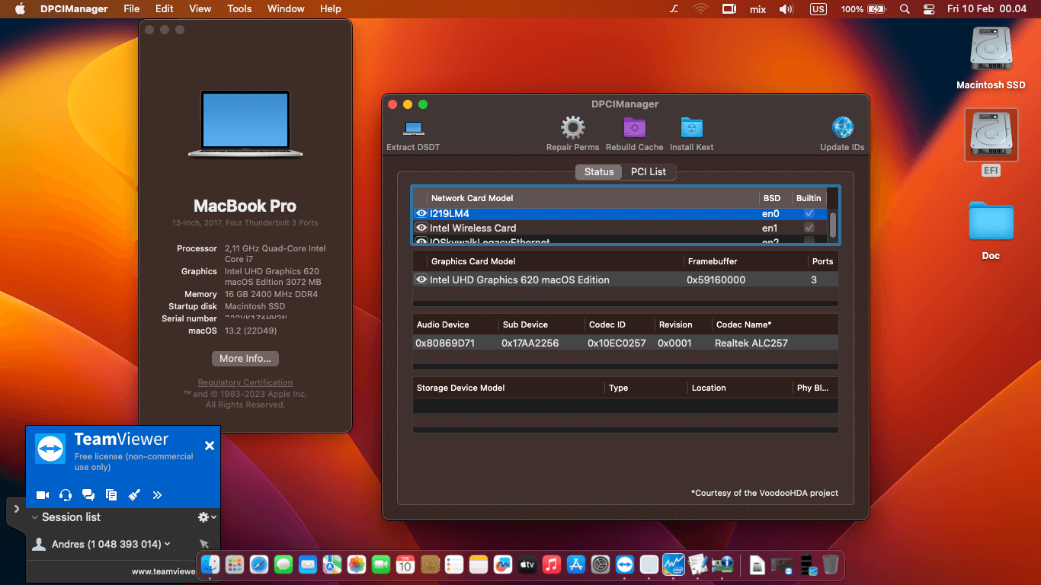This screenshot has height=585, width=1041.
Task: Click Spotlight search in menu bar
Action: pyautogui.click(x=905, y=9)
